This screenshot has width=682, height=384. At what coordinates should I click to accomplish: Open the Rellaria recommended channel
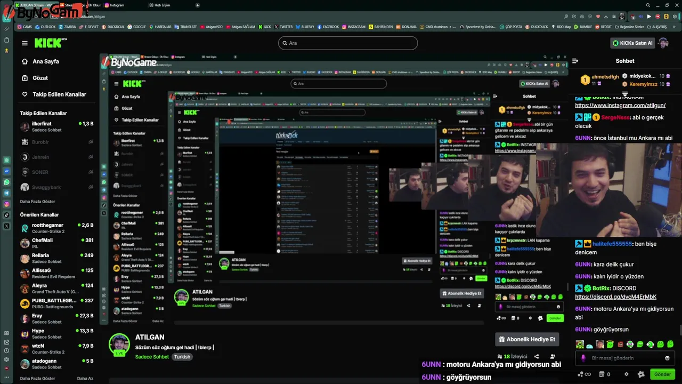coord(56,258)
